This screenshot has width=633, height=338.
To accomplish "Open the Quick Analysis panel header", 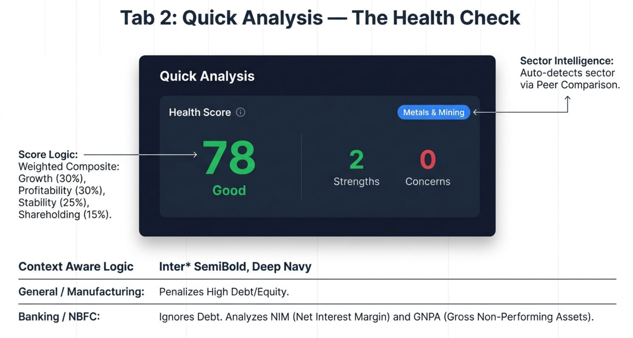I will 207,76.
